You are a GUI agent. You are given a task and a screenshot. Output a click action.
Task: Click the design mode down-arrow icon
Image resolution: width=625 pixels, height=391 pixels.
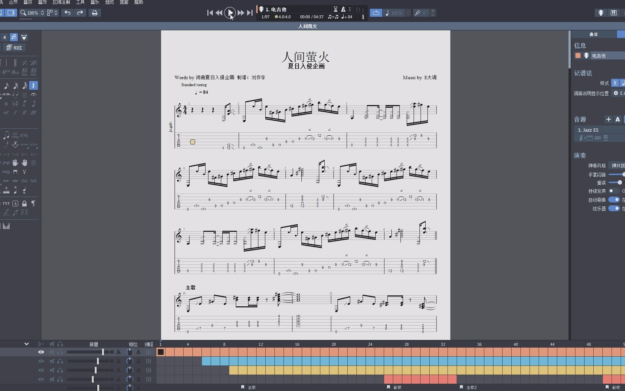click(x=24, y=37)
